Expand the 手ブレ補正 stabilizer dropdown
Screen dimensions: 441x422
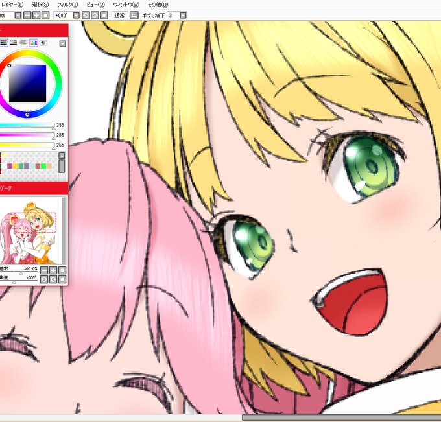coord(183,15)
